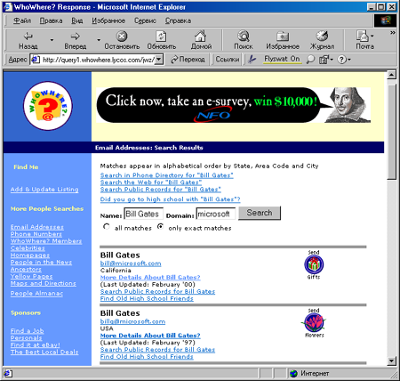
Task: Open the Ancestors link
Action: (x=26, y=270)
